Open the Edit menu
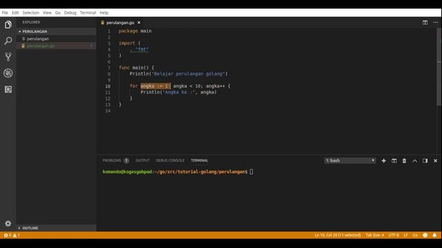Image resolution: width=442 pixels, height=248 pixels. 15,12
